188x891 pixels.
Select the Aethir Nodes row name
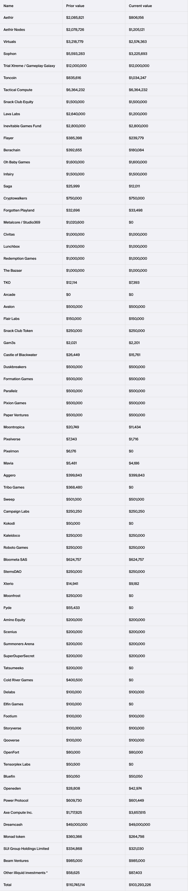coord(14,30)
